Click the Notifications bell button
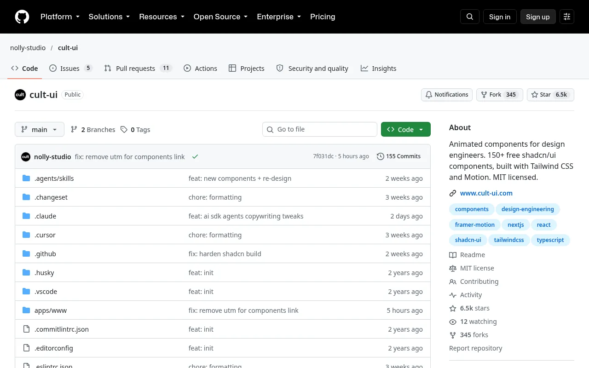Screen dimensions: 589x368 (447, 95)
